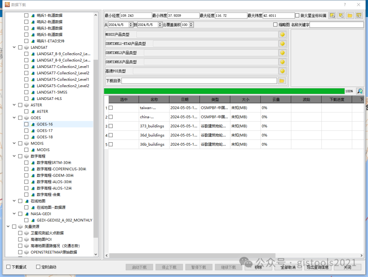Viewport: 368px width, 277px height.
Task: Click the 停止下载 button
Action: [x=169, y=267]
